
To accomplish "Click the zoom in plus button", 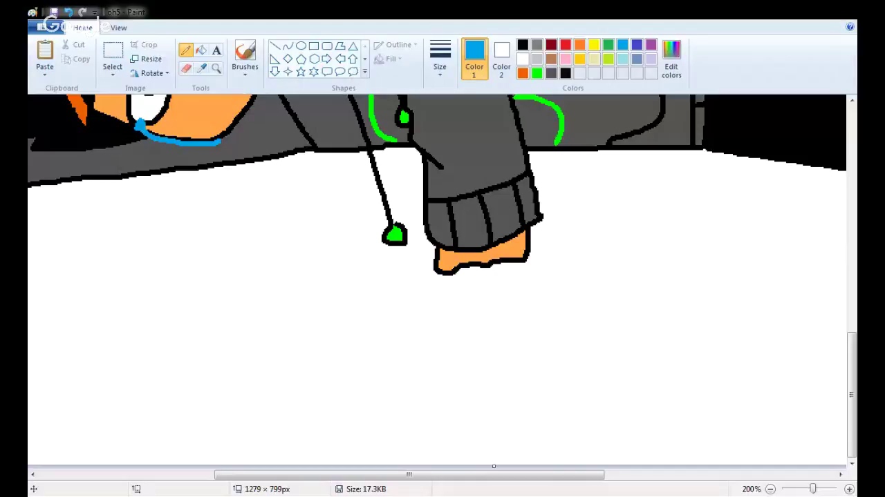I will [849, 489].
